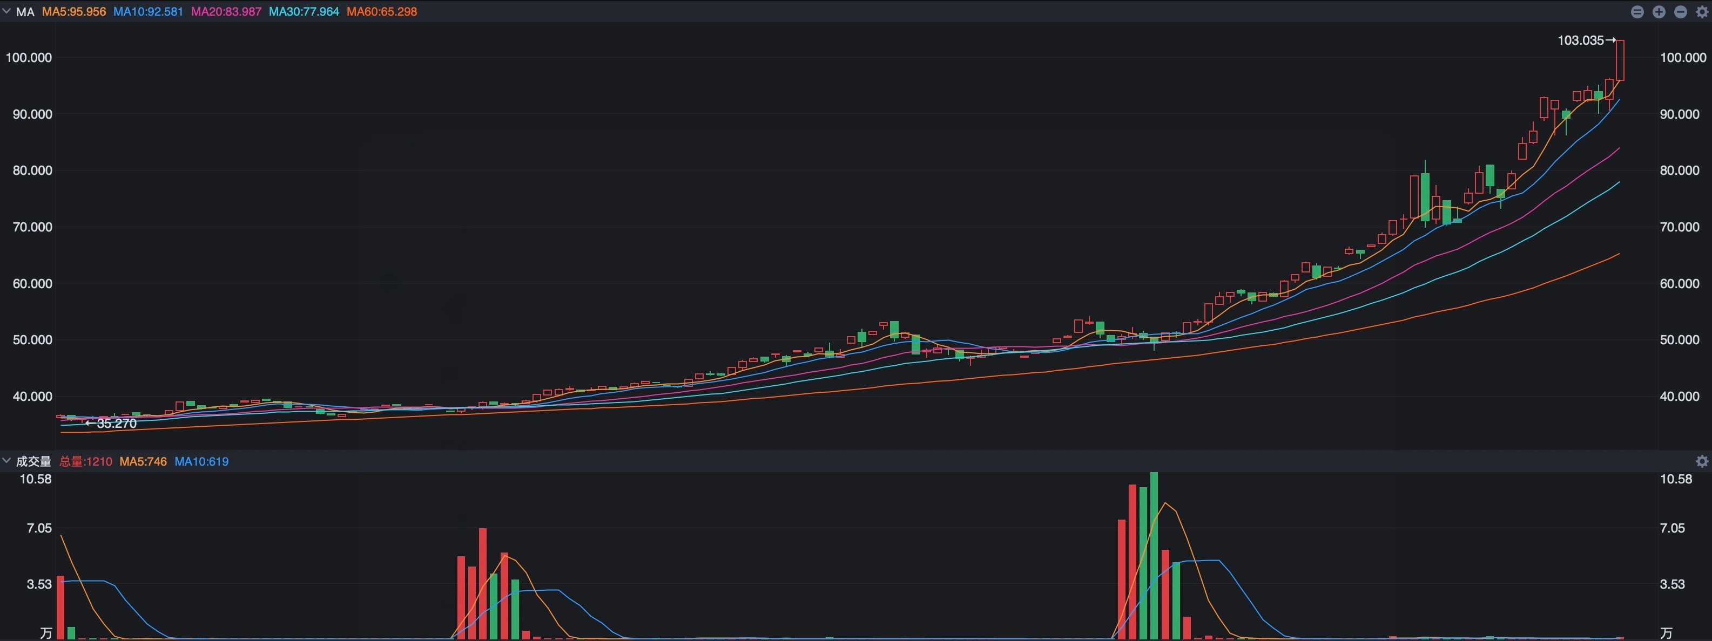
Task: Click the latest tall red candlestick
Action: pyautogui.click(x=1620, y=60)
